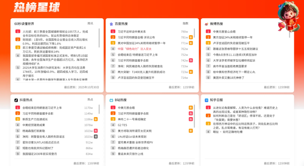Click the Baidu paw icon beside 百度热搜
Viewport: 304px width, 166px height.
pyautogui.click(x=111, y=24)
